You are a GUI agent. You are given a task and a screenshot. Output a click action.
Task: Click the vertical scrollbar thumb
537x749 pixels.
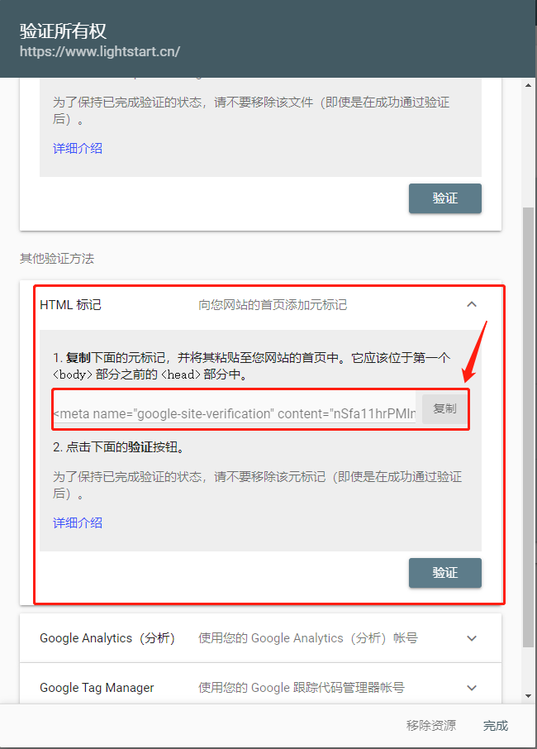[x=528, y=427]
